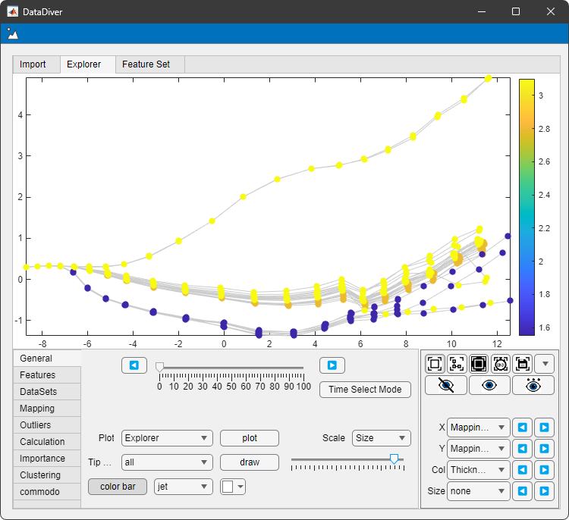Show selection using plain eye button

tap(489, 385)
